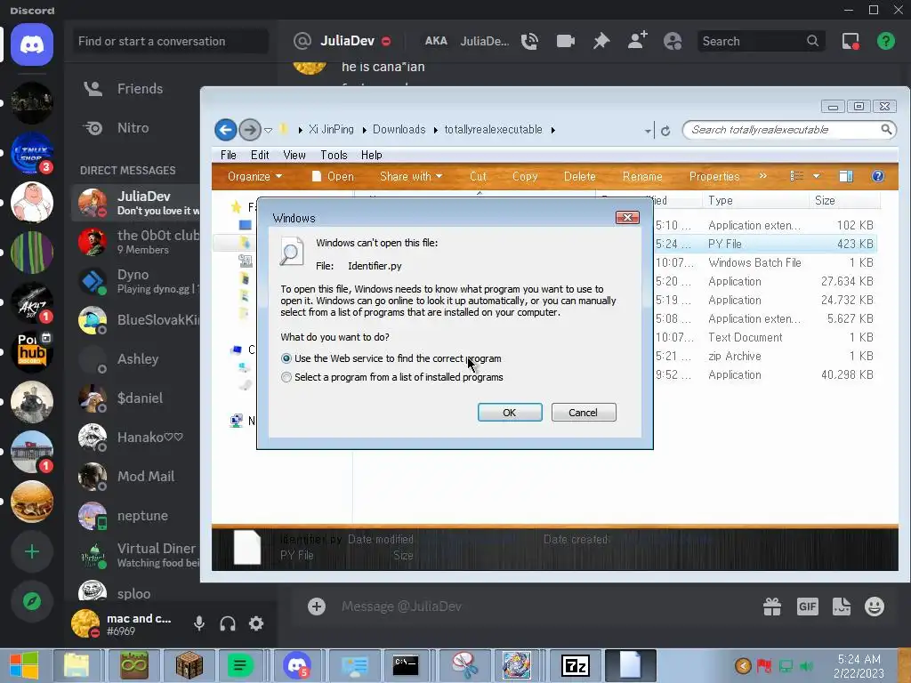Open Dyno direct message
This screenshot has width=911, height=683.
pyautogui.click(x=135, y=281)
